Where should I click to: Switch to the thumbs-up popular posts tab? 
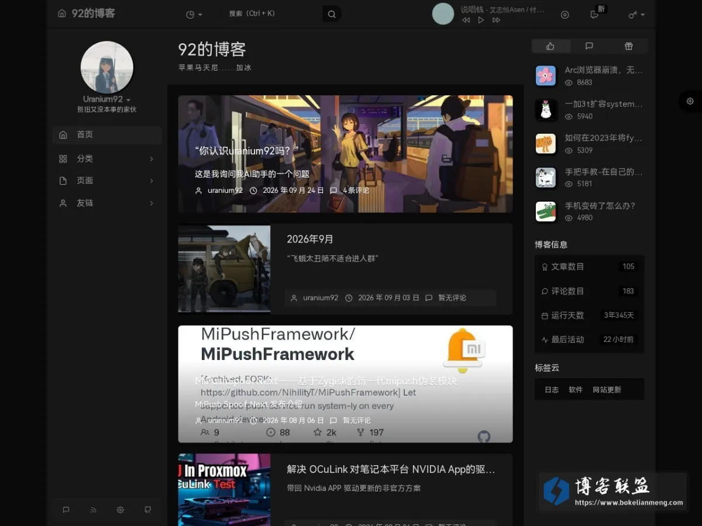(550, 46)
